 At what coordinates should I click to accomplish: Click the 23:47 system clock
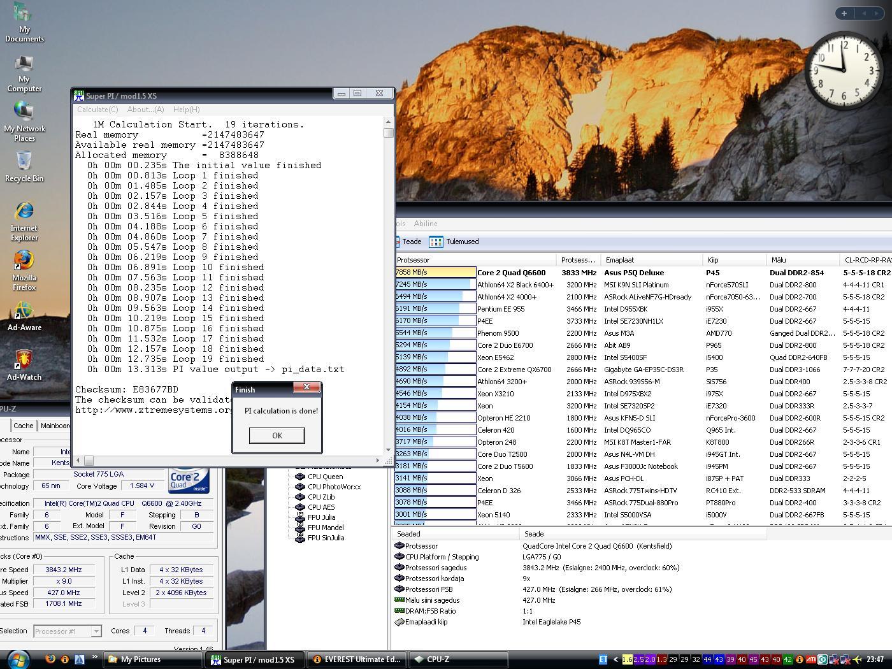coord(875,659)
